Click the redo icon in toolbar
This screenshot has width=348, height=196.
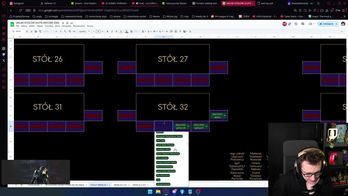point(31,31)
